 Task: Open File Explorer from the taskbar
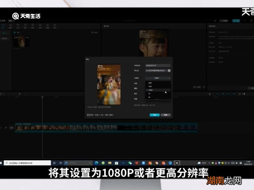click(110, 163)
